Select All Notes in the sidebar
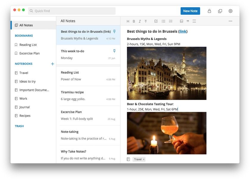Image resolution: width=250 pixels, height=179 pixels. (33, 25)
